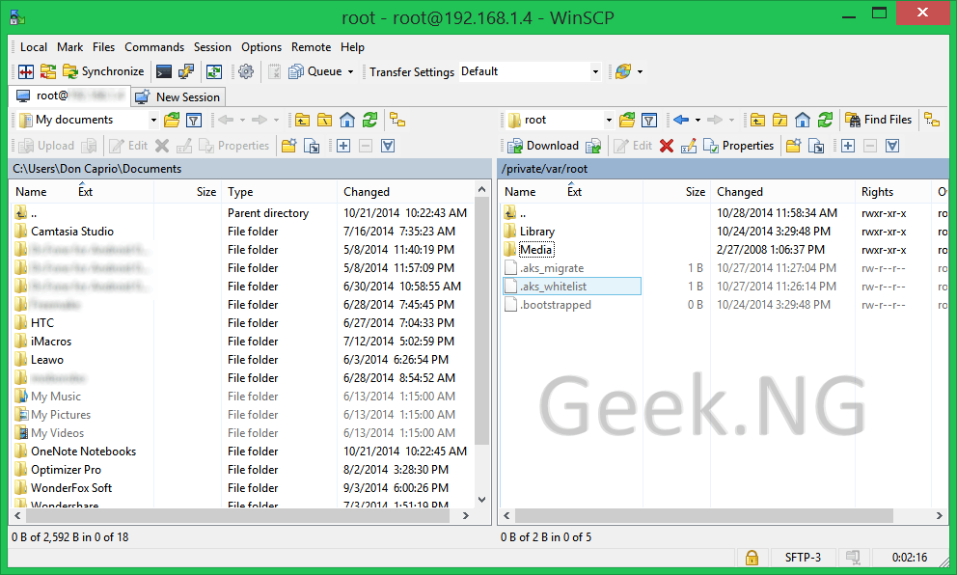Create new folder in local panel
Screen dimensions: 957x575
coord(289,146)
